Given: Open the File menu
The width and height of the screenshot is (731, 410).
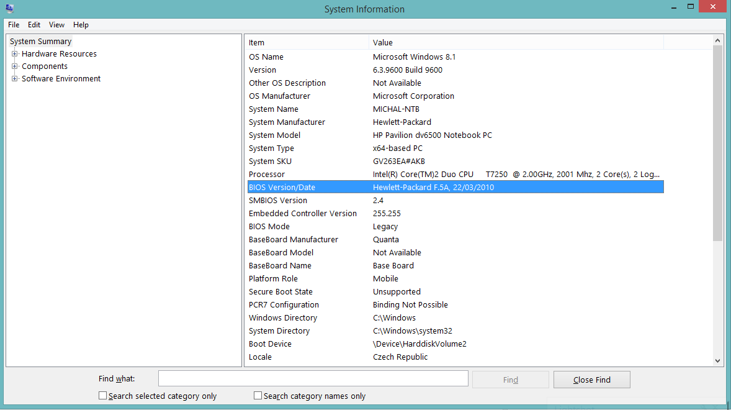Looking at the screenshot, I should pyautogui.click(x=14, y=25).
